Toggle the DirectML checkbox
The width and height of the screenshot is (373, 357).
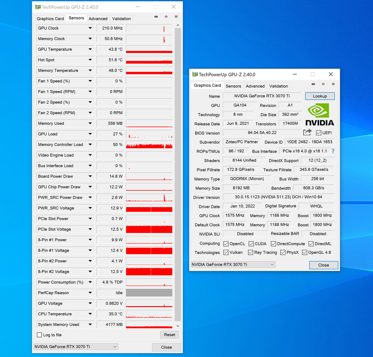(311, 244)
